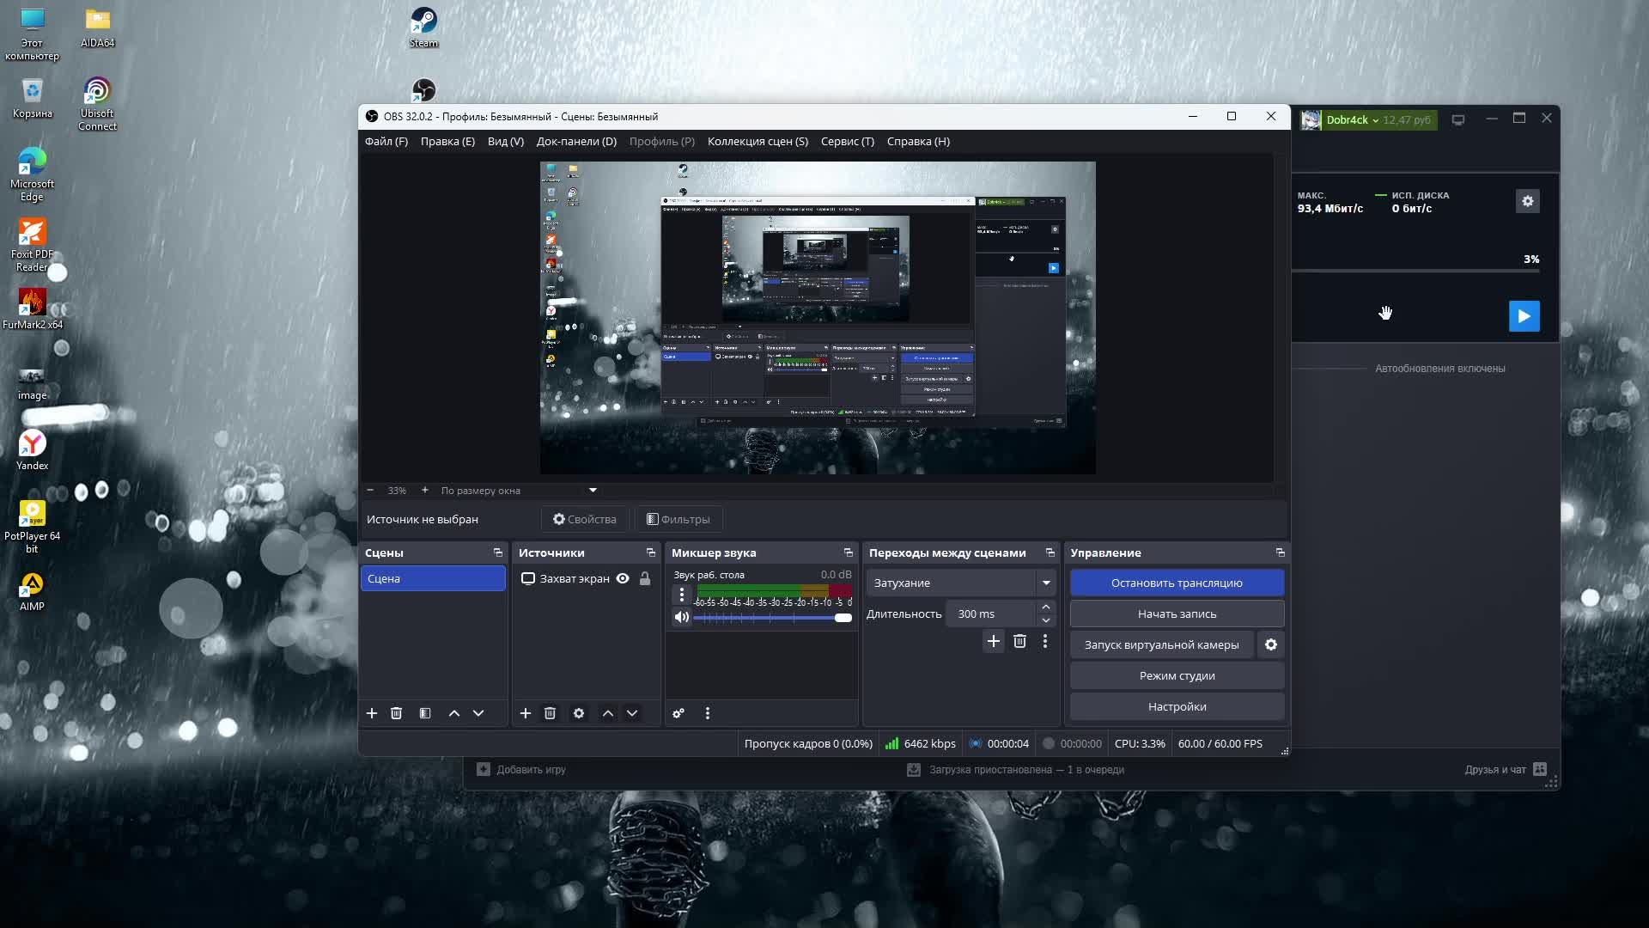Image resolution: width=1649 pixels, height=928 pixels.
Task: Open the preview scaling dropdown arrow
Action: tap(593, 491)
